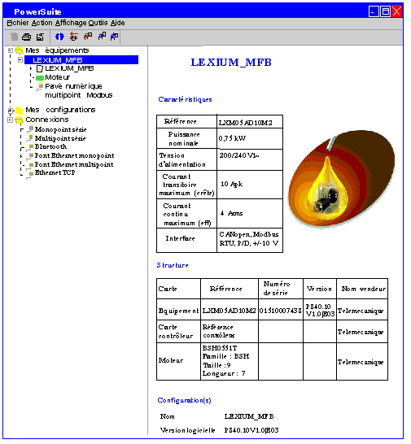Viewport: 411px width, 444px height.
Task: Click the document icon beside the unselected LEXIUM_MFB
Action: pyautogui.click(x=40, y=68)
